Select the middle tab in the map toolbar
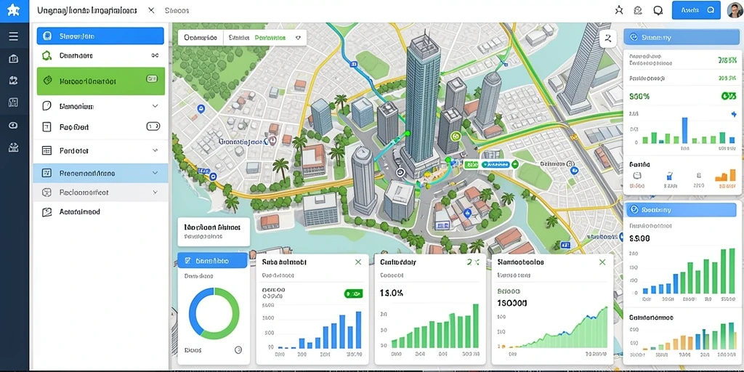The height and width of the screenshot is (372, 744). [x=237, y=38]
